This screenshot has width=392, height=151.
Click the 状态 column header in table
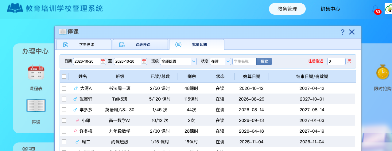(220, 76)
